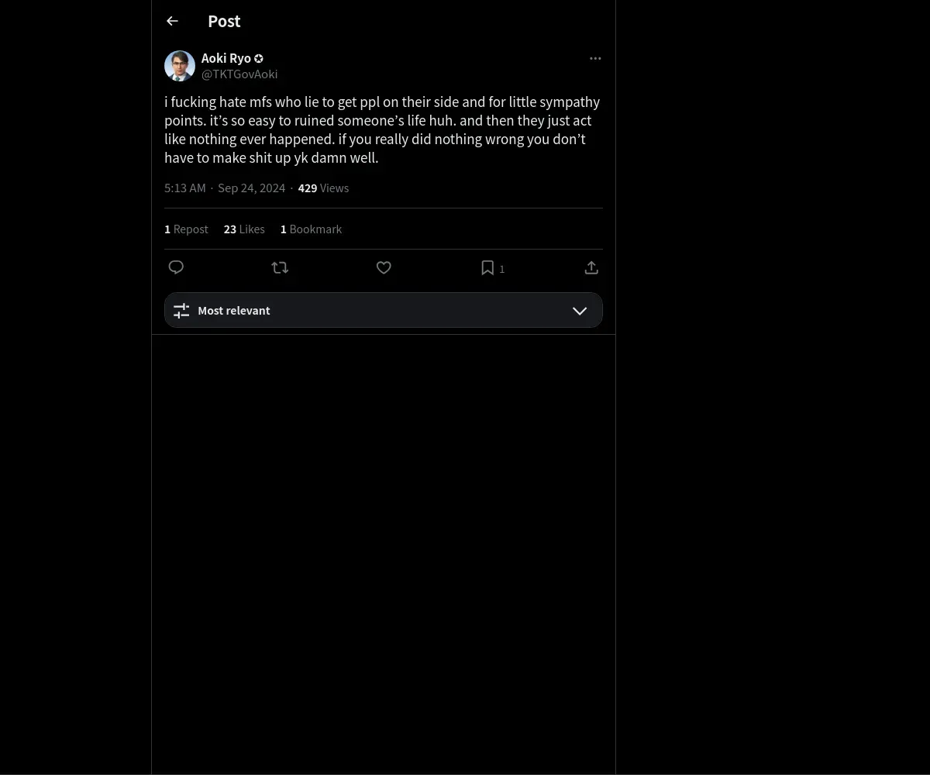Click the 1 Bookmark count link
Viewport: 930px width, 775px height.
click(x=311, y=229)
